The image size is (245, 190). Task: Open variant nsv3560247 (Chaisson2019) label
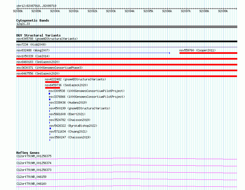click(x=70, y=137)
